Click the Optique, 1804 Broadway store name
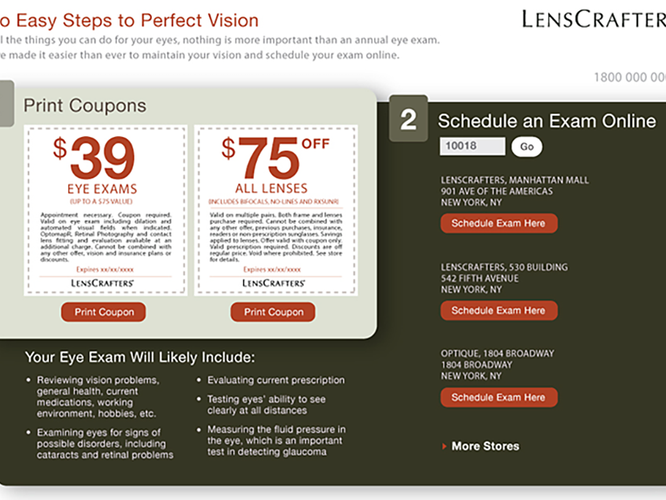The image size is (666, 500). (x=498, y=354)
